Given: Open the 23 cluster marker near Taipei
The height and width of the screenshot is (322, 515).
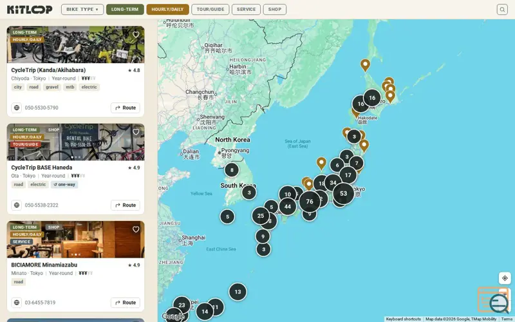Looking at the screenshot, I should pos(182,305).
